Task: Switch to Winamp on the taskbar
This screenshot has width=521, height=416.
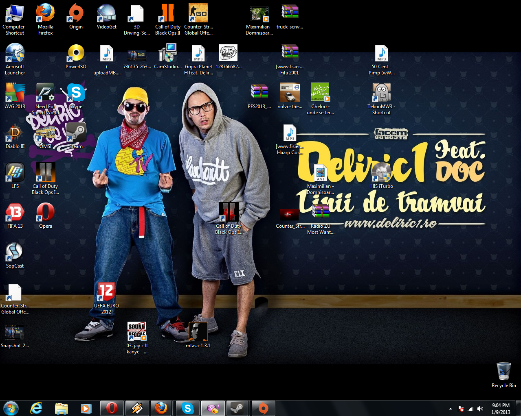Action: (137, 408)
